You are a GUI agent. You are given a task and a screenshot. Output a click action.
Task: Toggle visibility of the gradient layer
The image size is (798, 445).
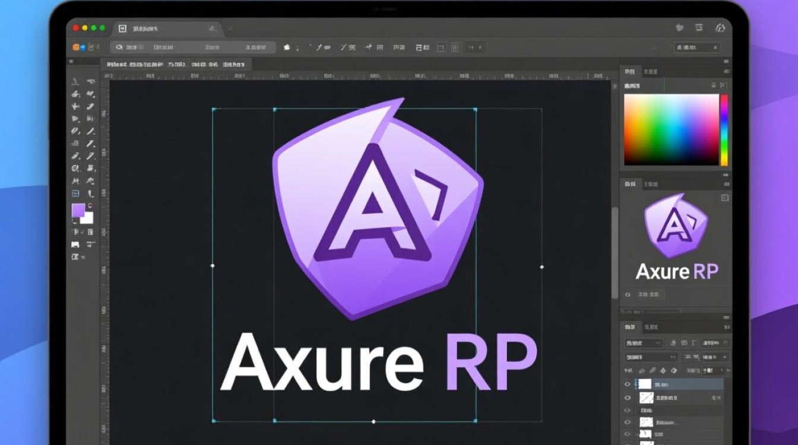628,397
